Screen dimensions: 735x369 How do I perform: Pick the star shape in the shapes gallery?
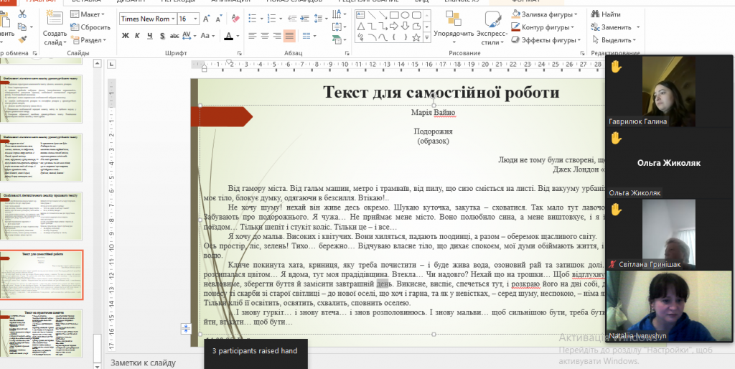pos(417,37)
